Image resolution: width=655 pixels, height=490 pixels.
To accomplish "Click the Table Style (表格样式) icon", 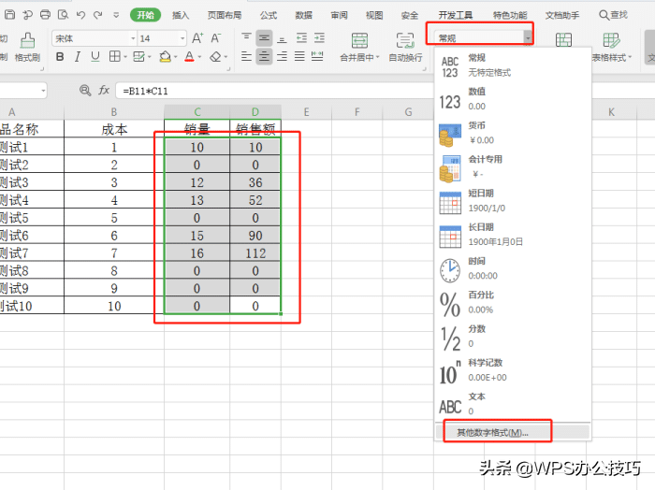I will (611, 40).
